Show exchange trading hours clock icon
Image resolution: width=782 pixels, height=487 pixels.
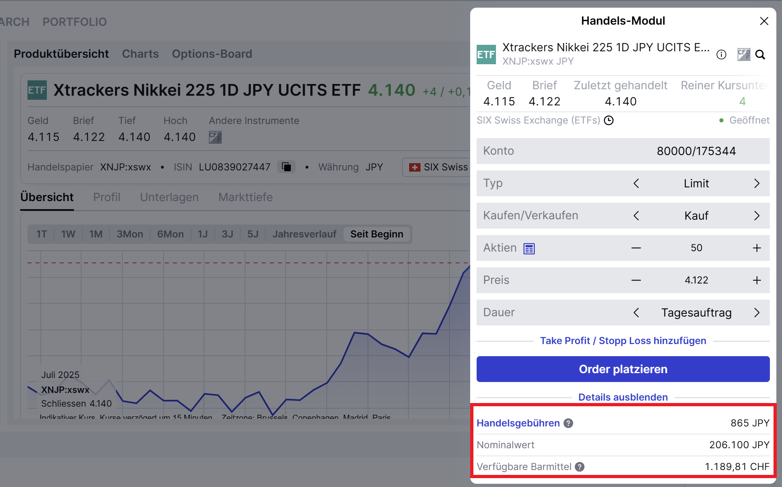tap(609, 120)
